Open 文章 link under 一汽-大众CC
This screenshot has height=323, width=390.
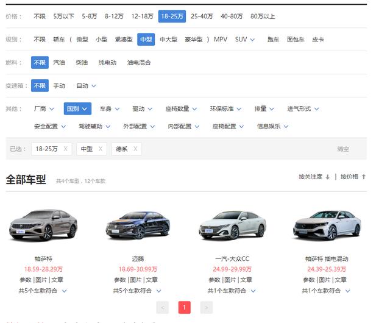point(246,280)
